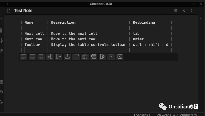Click "Move to the next cell" text
The width and height of the screenshot is (205, 116).
pos(74,33)
